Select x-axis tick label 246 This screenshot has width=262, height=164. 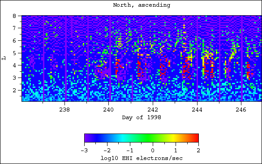point(241,110)
